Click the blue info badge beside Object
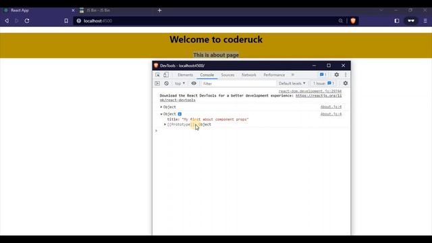 pos(180,114)
